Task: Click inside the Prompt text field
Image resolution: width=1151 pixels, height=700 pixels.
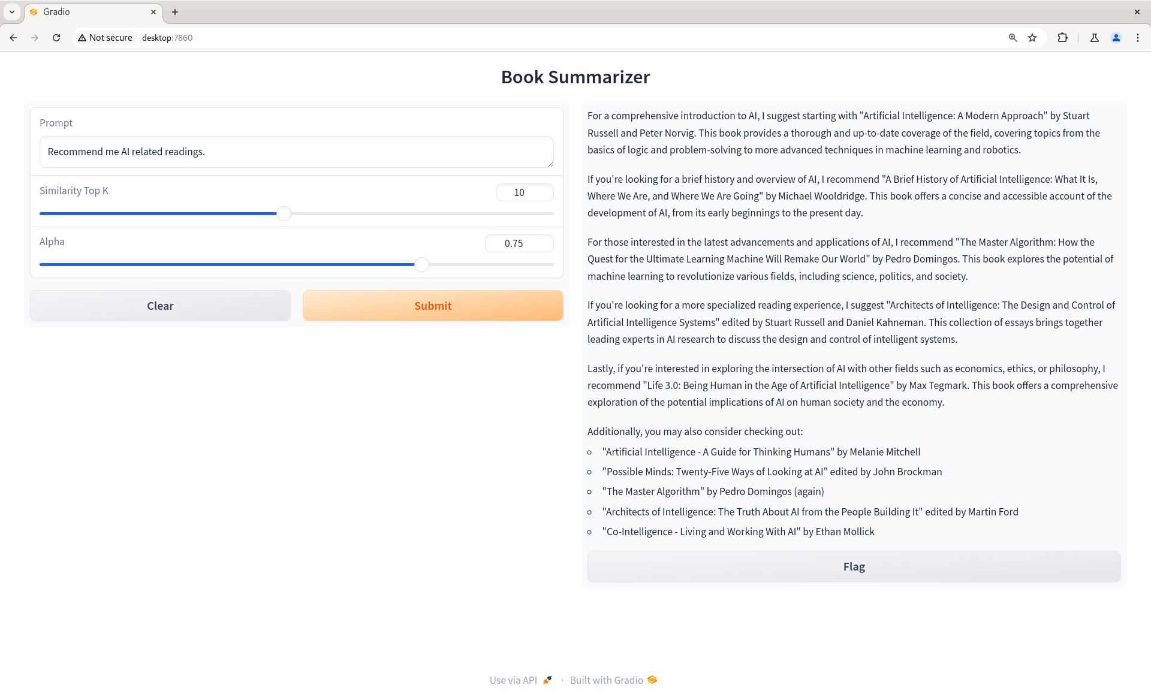Action: pos(296,152)
